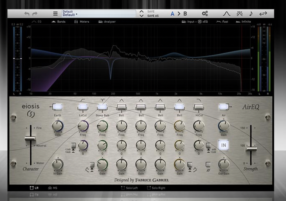Select the previous preset up arrow
The height and width of the screenshot is (201, 286).
[x=141, y=12]
